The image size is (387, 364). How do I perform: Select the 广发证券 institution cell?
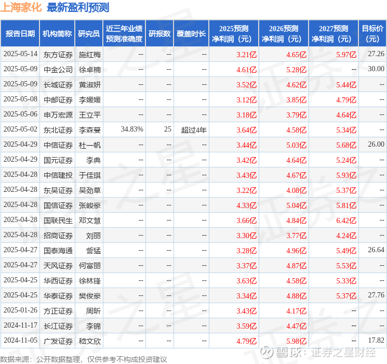click(58, 341)
